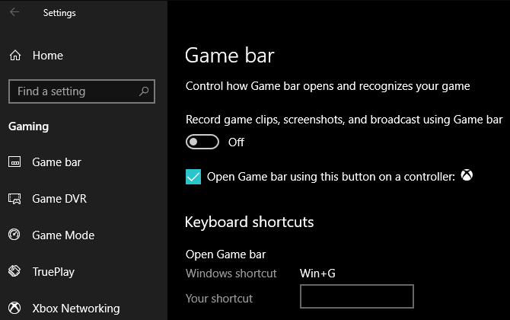Viewport: 510px width, 320px height.
Task: Uncheck Open Game bar controller checkbox
Action: (193, 177)
